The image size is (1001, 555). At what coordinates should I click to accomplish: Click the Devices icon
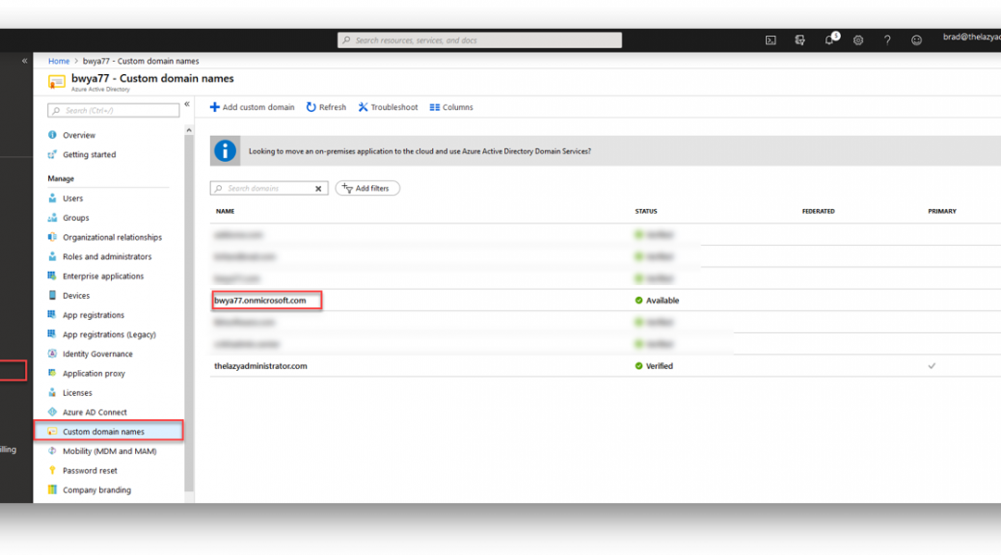tap(52, 296)
